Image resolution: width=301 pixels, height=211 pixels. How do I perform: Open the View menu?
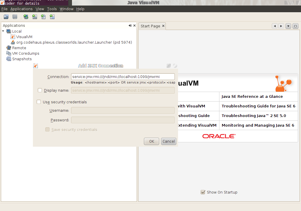pyautogui.click(x=40, y=9)
